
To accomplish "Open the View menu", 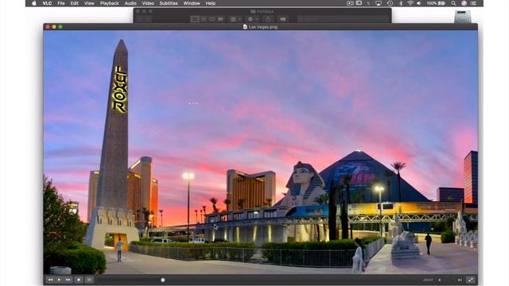I will (x=89, y=3).
